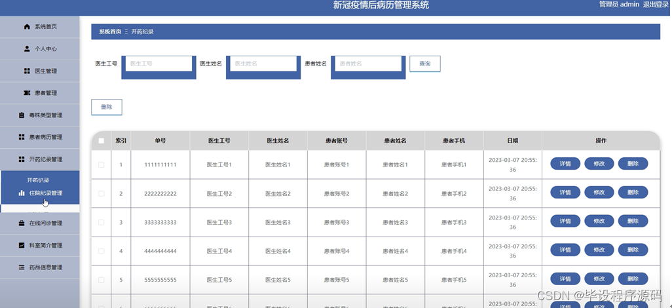The width and height of the screenshot is (672, 308).
Task: Expand 毒株类型管理 sidebar menu
Action: pos(40,115)
